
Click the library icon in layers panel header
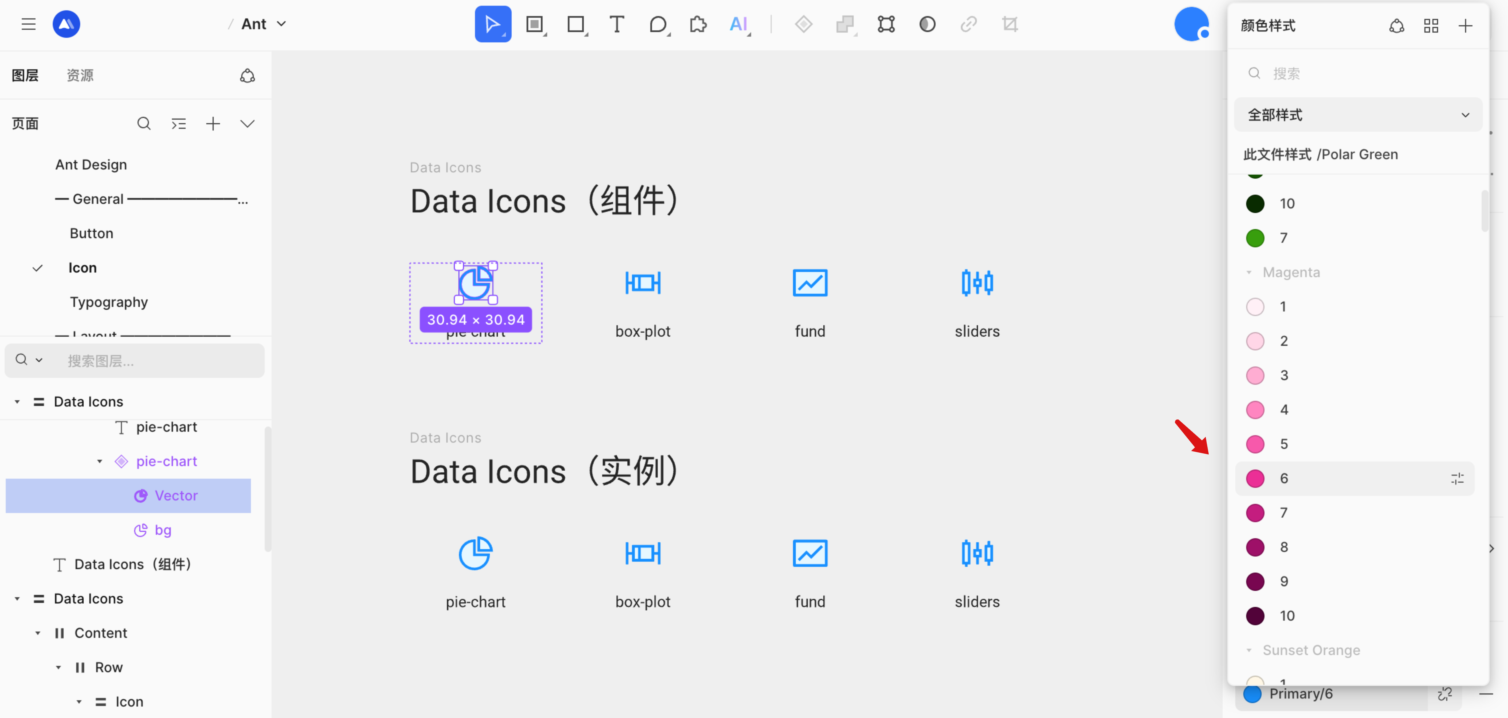coord(248,76)
